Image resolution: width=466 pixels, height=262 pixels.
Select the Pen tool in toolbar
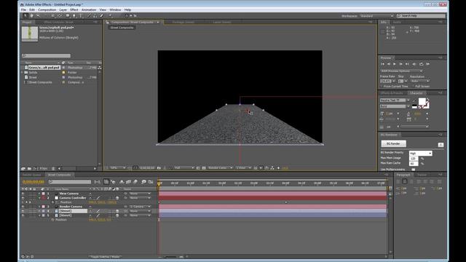[x=74, y=16]
